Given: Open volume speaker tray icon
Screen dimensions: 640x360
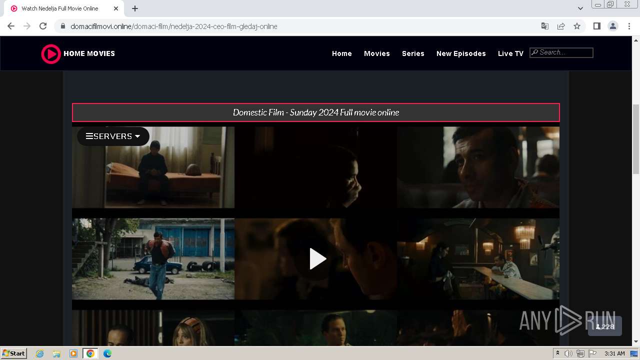Looking at the screenshot, I should pos(568,353).
